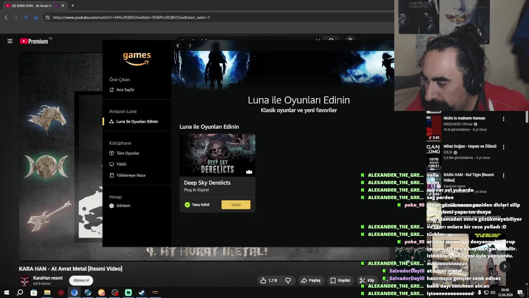Click the Talep Edildi claimed status
Viewport: 529px width, 298px height.
[x=197, y=205]
